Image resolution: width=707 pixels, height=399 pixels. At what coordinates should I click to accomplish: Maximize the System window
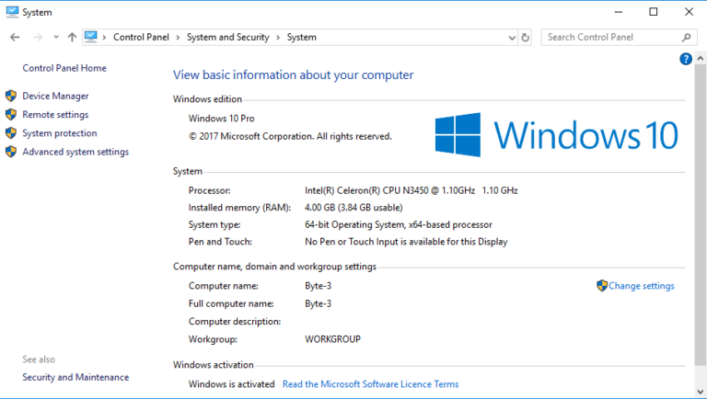tap(654, 12)
